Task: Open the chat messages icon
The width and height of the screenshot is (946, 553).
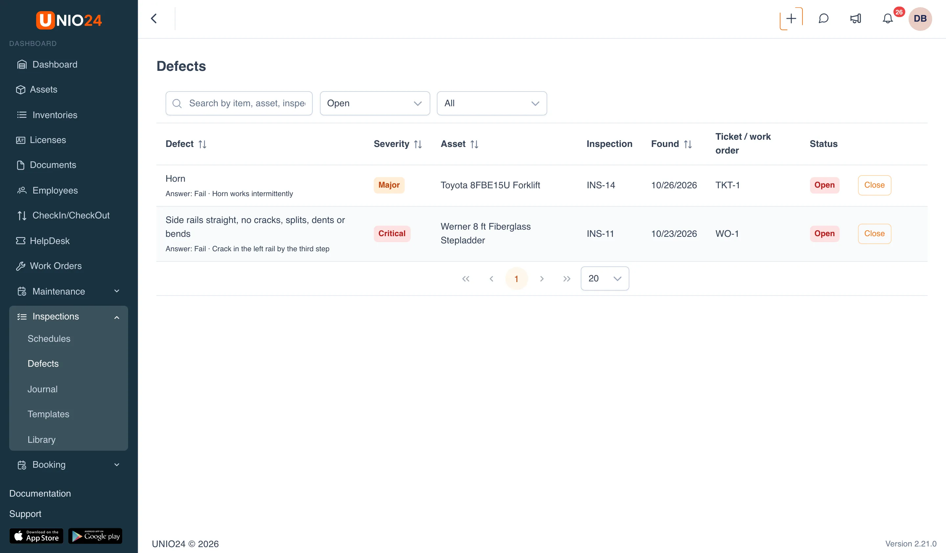Action: pos(823,18)
